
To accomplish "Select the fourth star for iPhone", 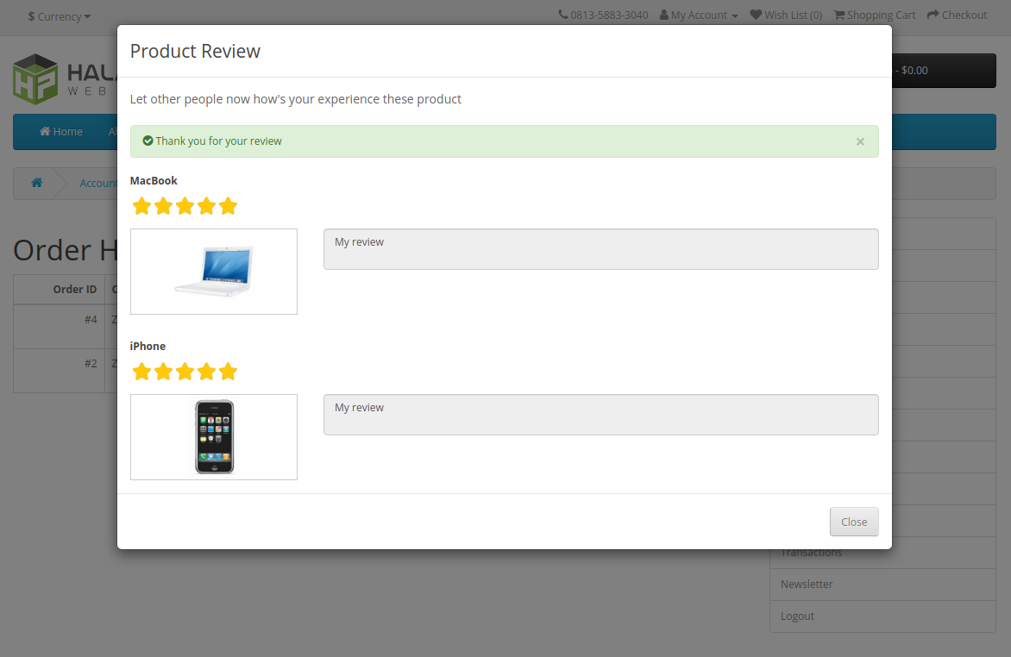I will coord(206,372).
